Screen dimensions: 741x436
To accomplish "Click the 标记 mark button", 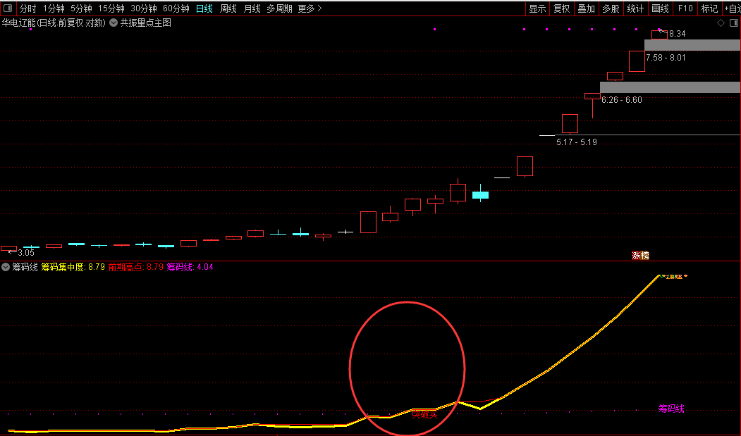I will click(x=709, y=8).
